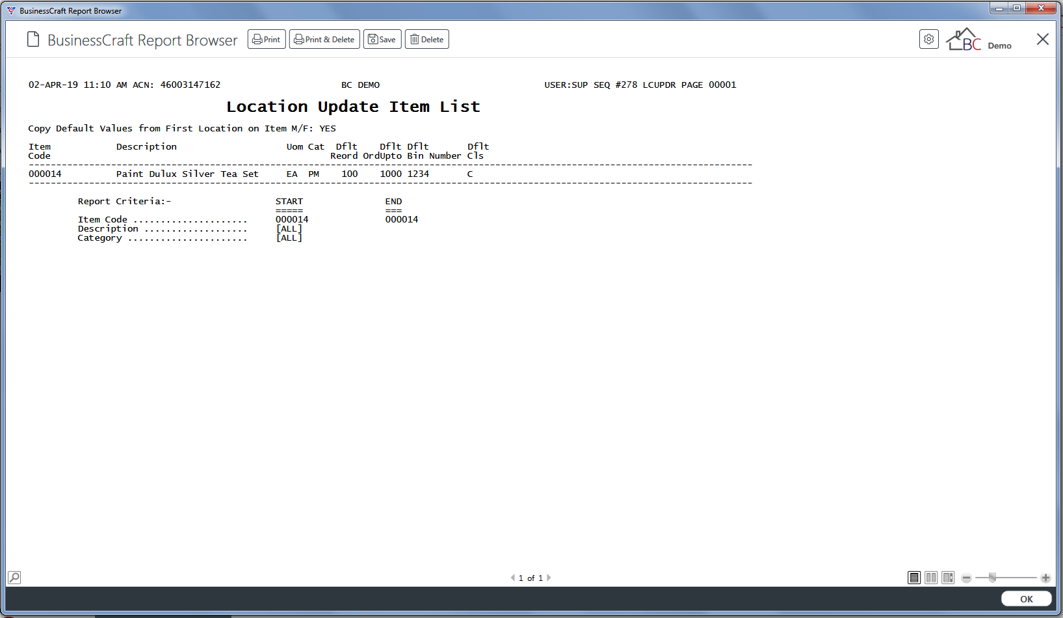Click the report heading "Location Update Item List"
Image resolution: width=1063 pixels, height=618 pixels.
(353, 107)
